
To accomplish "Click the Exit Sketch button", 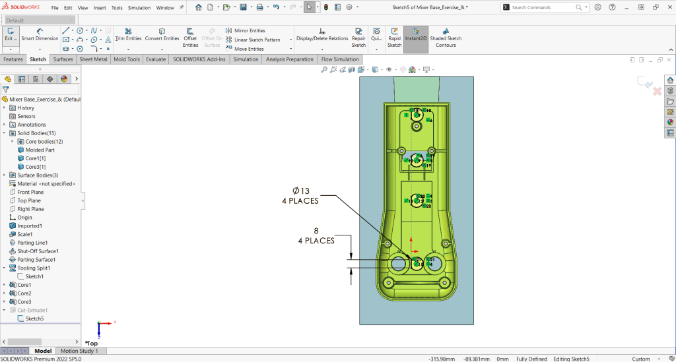I will click(x=10, y=34).
